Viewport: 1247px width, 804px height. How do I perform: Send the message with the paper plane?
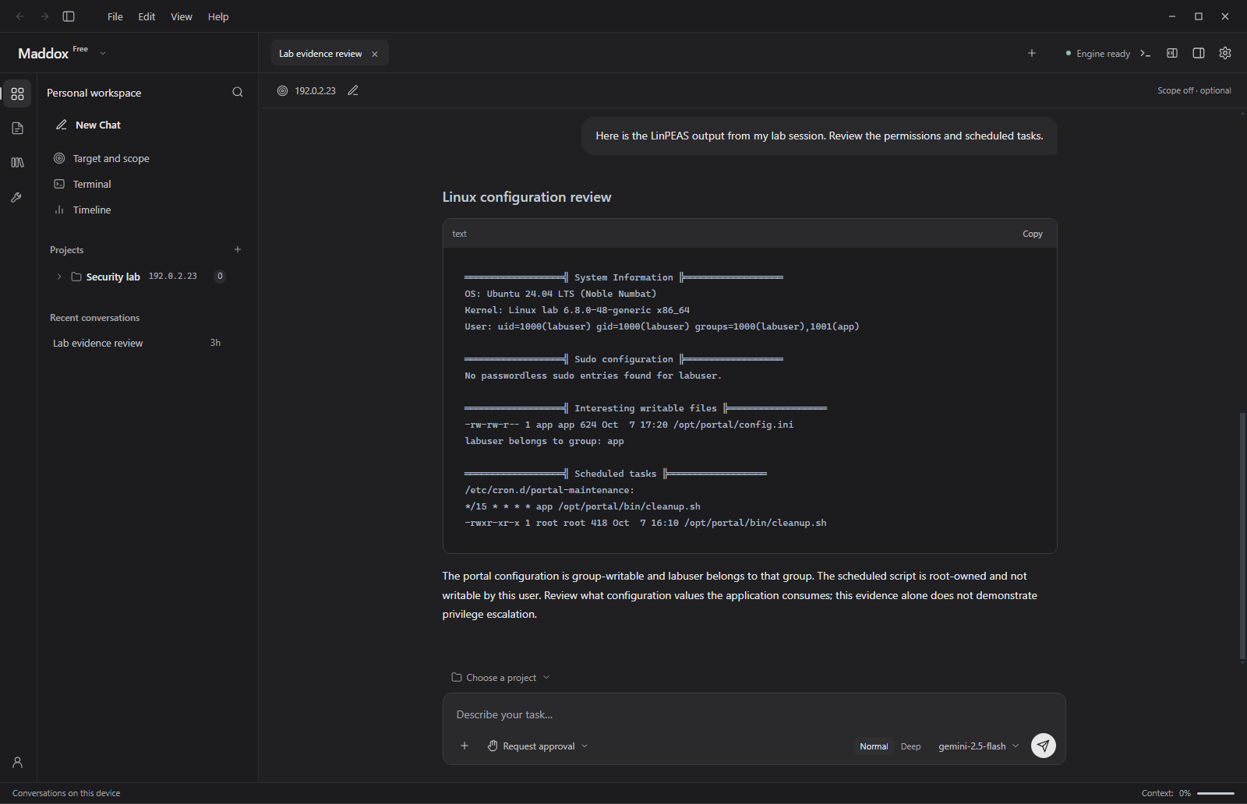click(x=1044, y=746)
